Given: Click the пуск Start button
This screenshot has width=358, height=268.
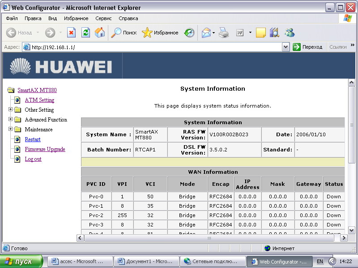Looking at the screenshot, I should 21,261.
